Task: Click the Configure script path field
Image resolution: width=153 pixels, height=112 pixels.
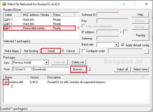Action: [125, 51]
